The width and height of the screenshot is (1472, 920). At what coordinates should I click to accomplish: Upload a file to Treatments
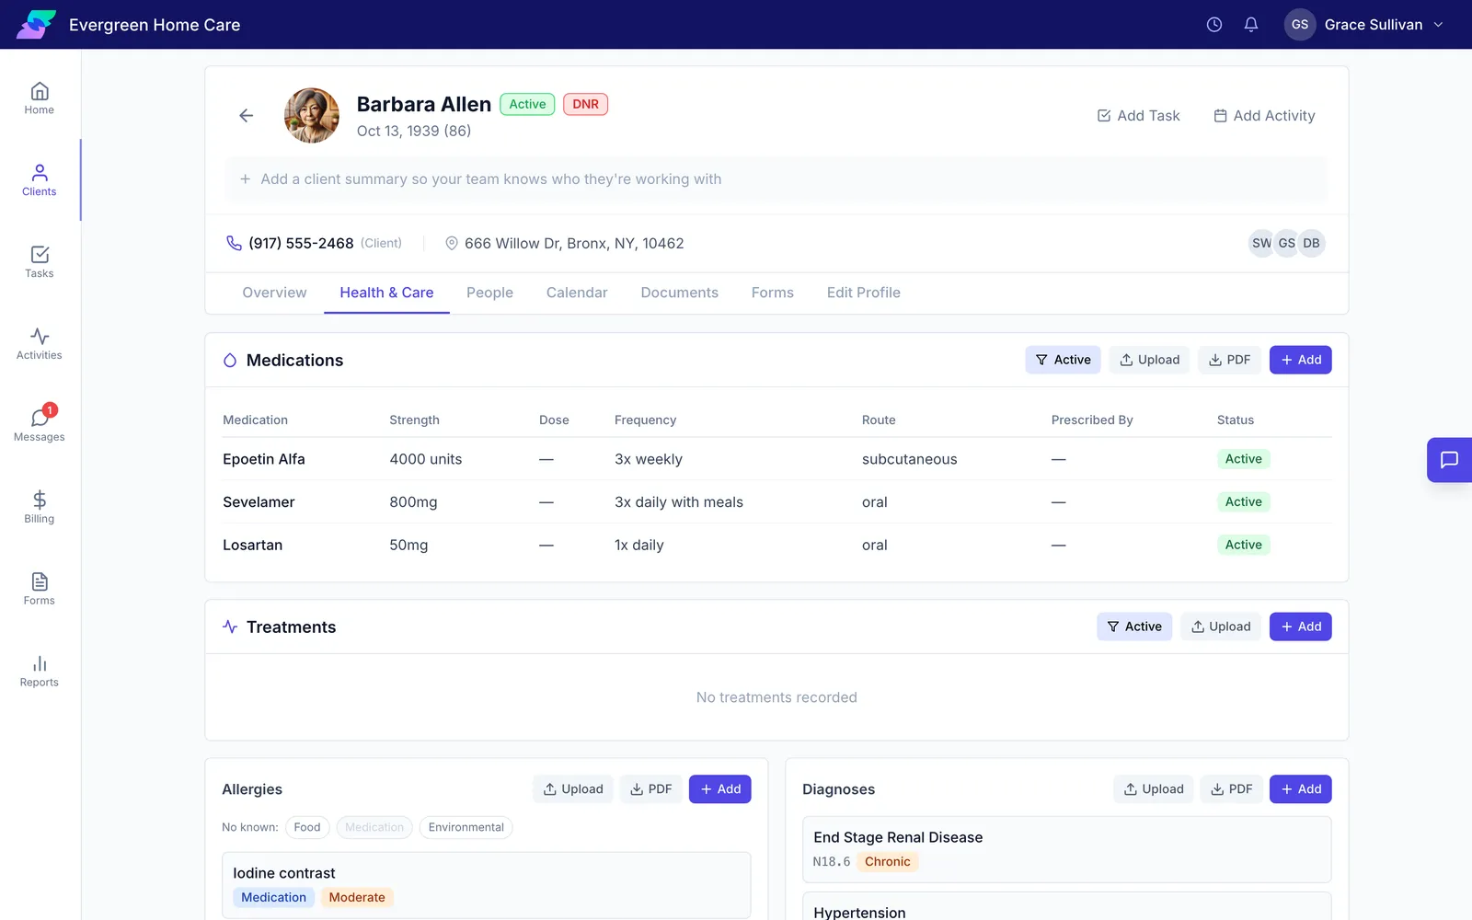[x=1221, y=627]
